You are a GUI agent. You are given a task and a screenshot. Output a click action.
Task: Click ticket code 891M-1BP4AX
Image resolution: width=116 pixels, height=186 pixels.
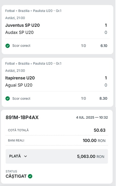click(x=22, y=117)
